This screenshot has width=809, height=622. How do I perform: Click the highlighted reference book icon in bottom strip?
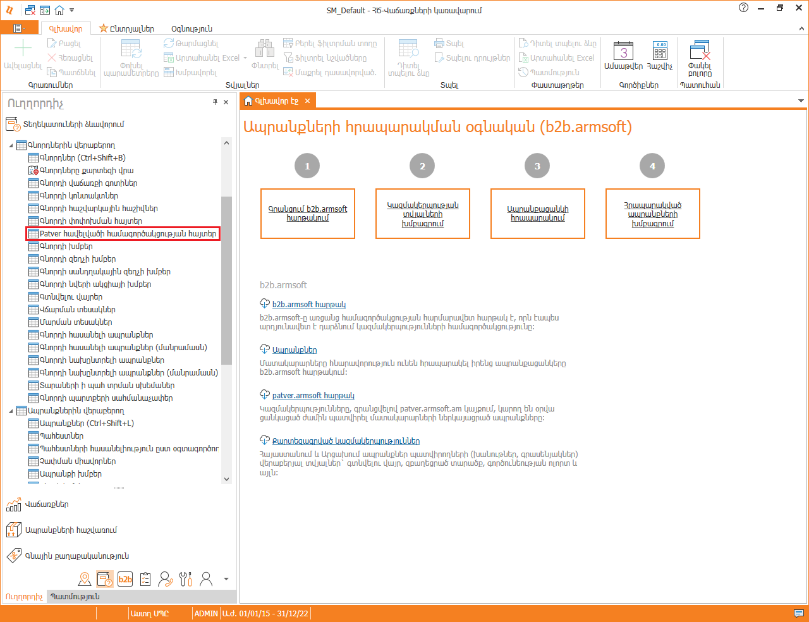coord(105,578)
